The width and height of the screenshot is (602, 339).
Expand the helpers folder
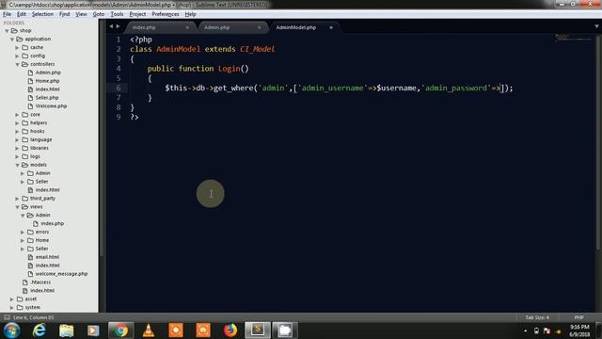[x=17, y=123]
